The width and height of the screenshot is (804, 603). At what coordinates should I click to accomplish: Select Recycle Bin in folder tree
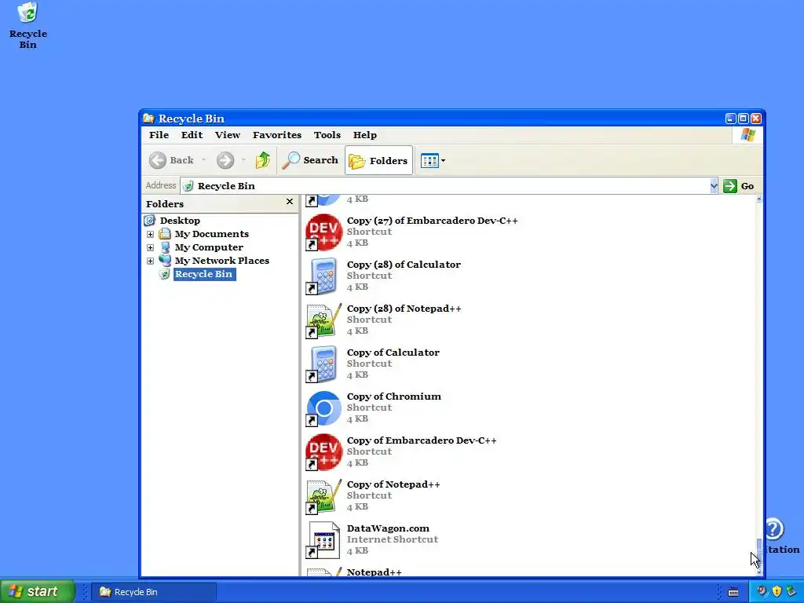(204, 274)
